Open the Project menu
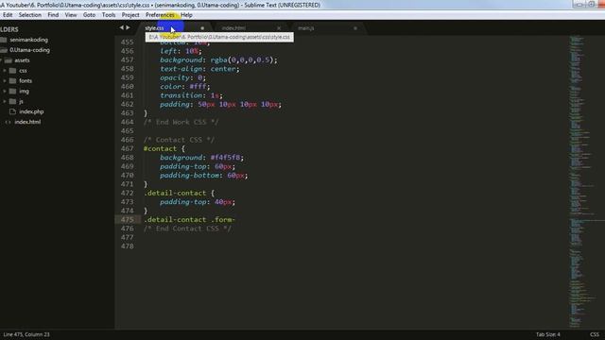This screenshot has width=605, height=340. [x=130, y=15]
